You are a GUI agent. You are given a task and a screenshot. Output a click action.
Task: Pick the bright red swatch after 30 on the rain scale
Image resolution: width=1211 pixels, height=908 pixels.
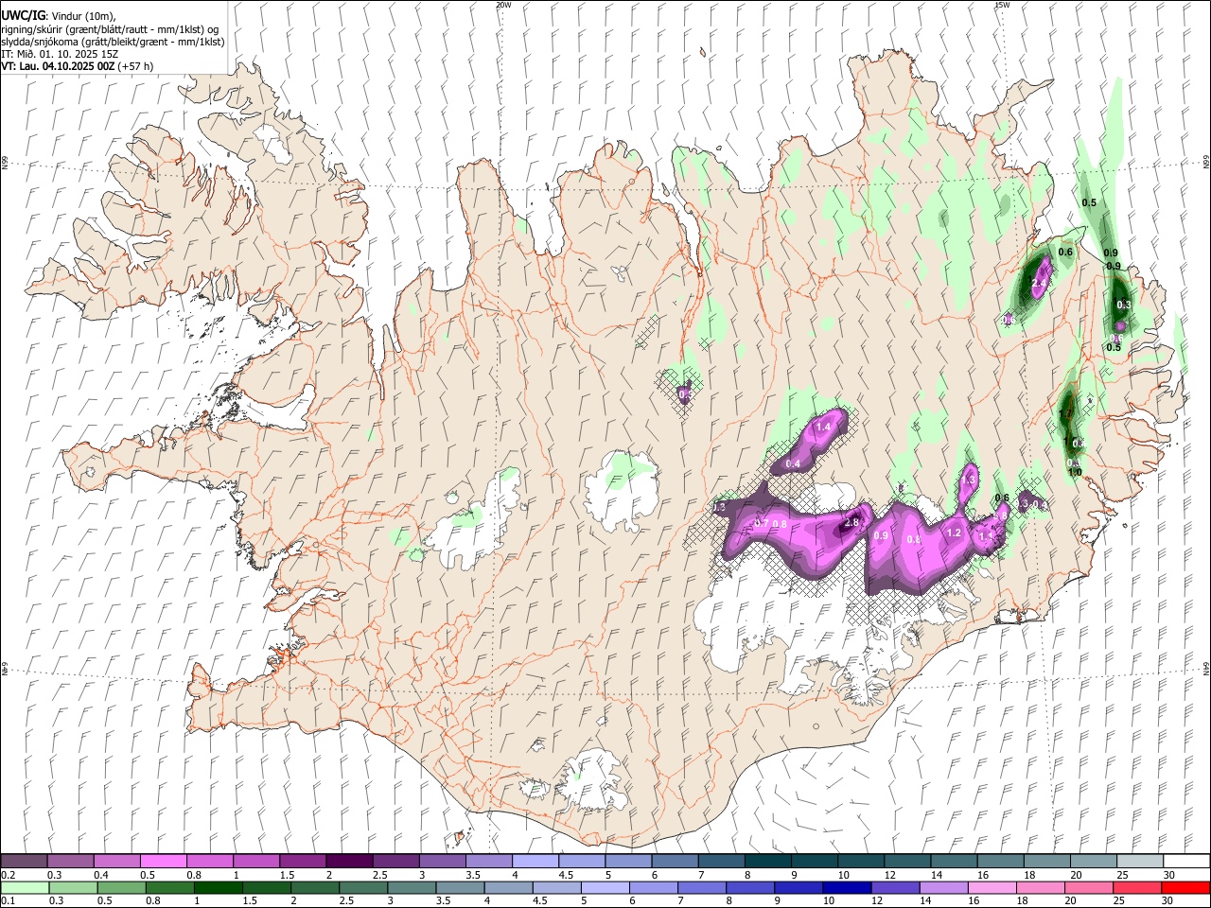1185,887
